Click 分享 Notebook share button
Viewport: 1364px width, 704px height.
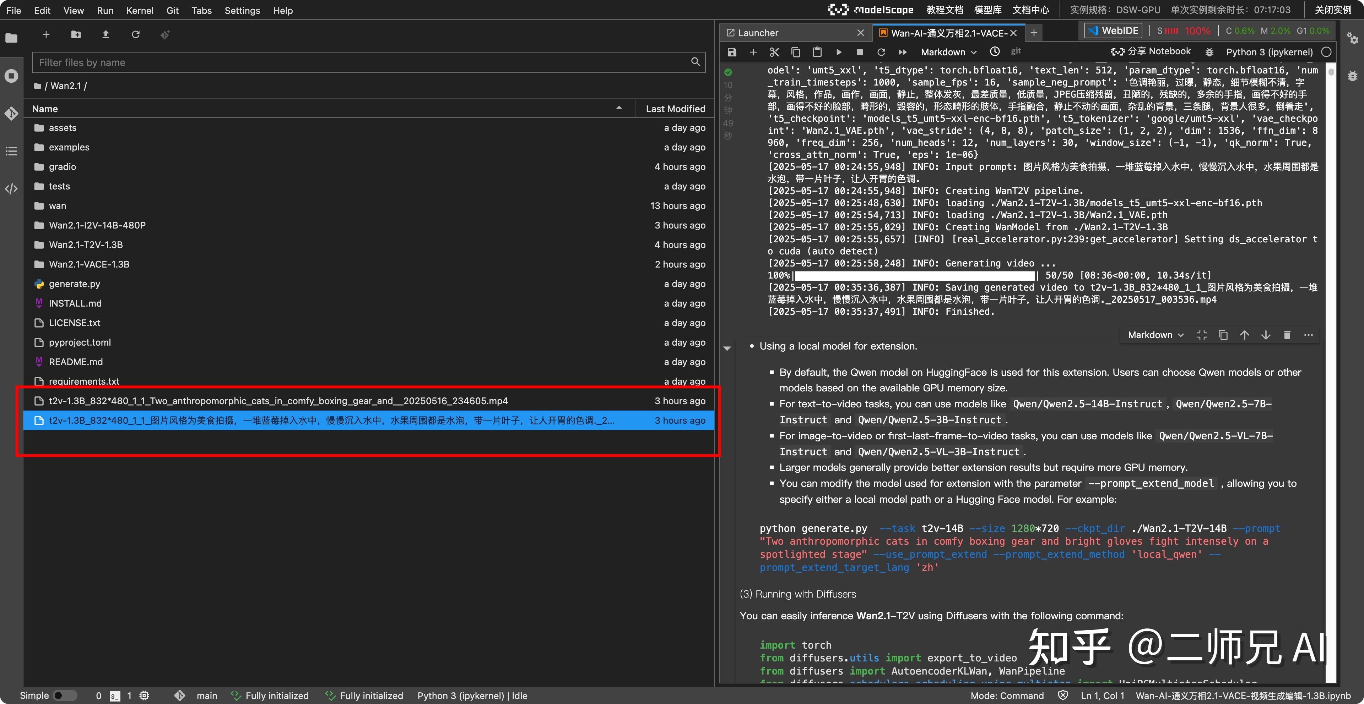pyautogui.click(x=1151, y=51)
